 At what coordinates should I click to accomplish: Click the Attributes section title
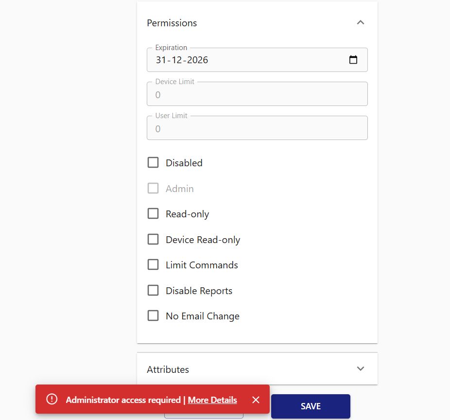[x=168, y=369]
